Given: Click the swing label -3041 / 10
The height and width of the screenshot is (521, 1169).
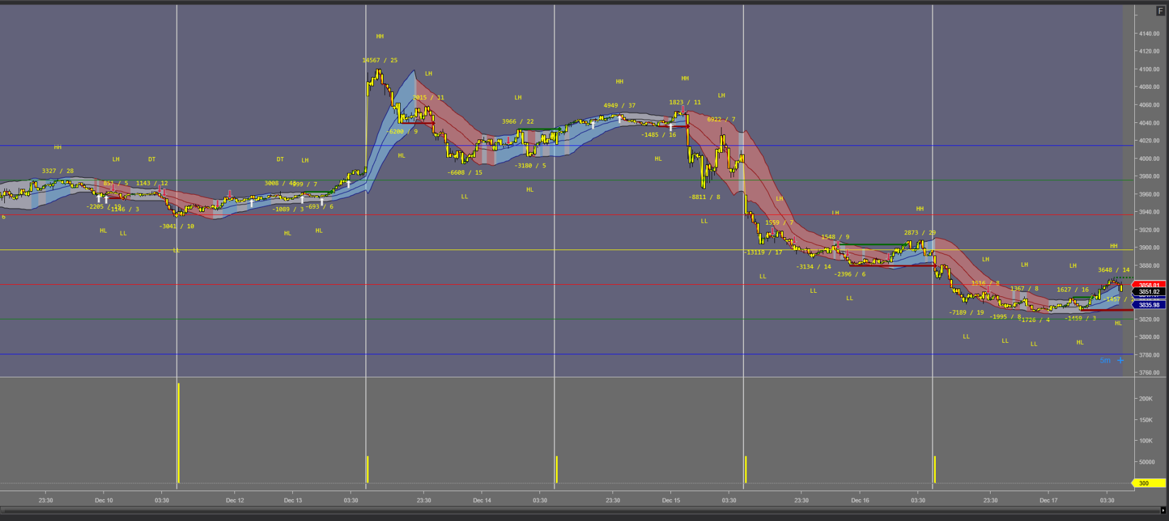Looking at the screenshot, I should pos(177,226).
